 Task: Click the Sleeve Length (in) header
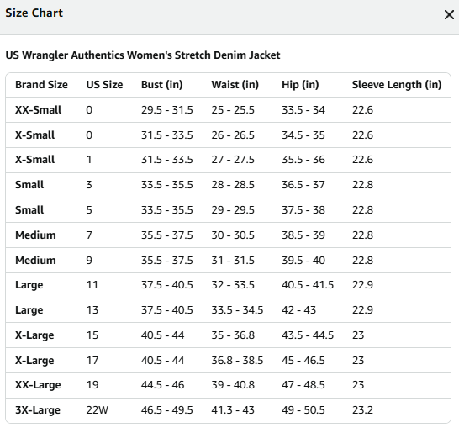(x=397, y=85)
